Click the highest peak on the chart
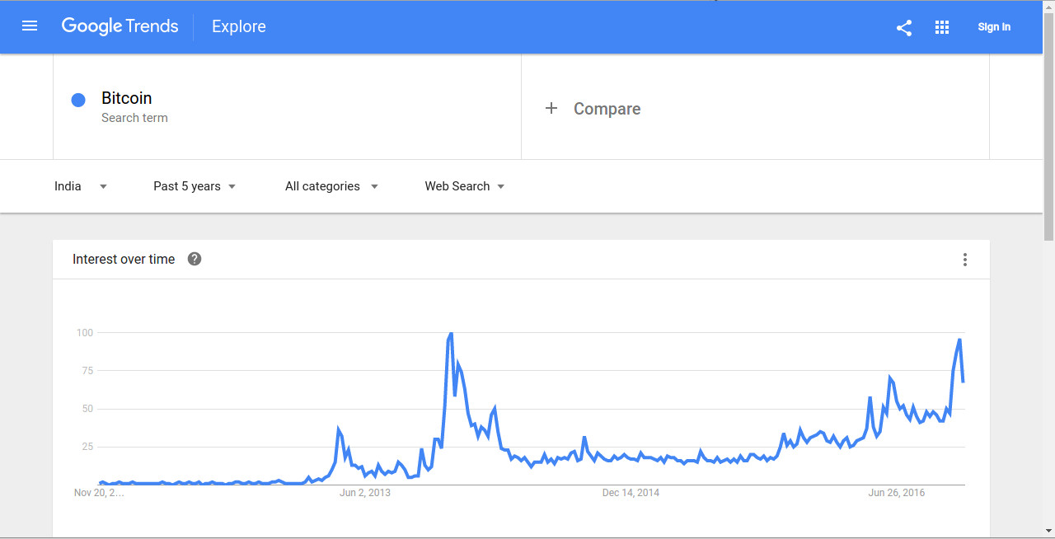Screen dimensions: 1055x539 click(x=451, y=334)
